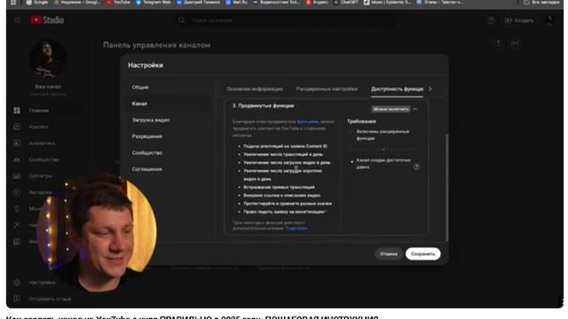
Task: Open the Mail.Ru bookmark
Action: point(237,3)
